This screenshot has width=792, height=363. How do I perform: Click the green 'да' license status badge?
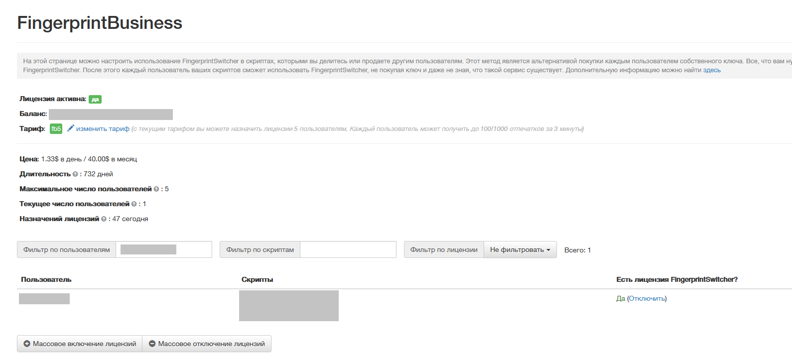click(x=95, y=100)
